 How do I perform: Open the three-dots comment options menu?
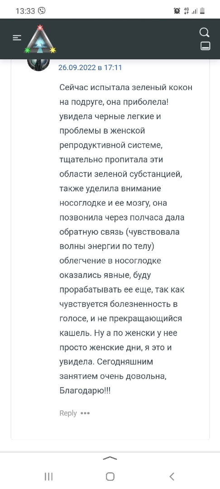[85, 413]
